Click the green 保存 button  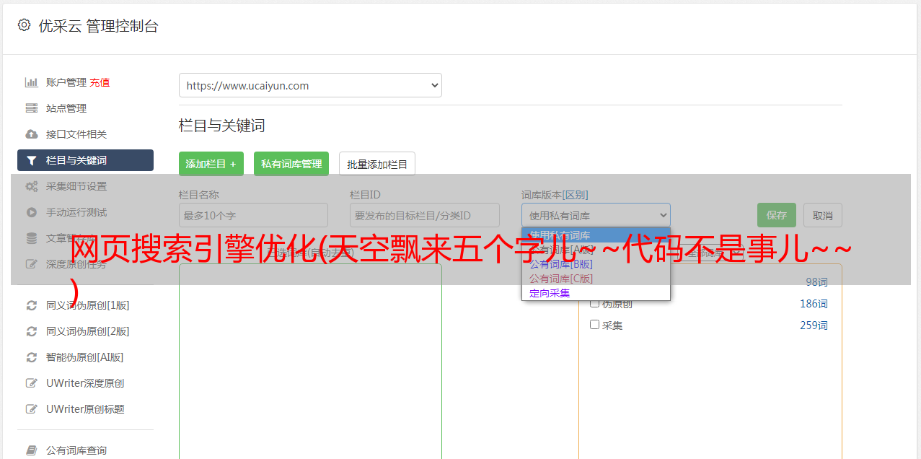pyautogui.click(x=777, y=215)
